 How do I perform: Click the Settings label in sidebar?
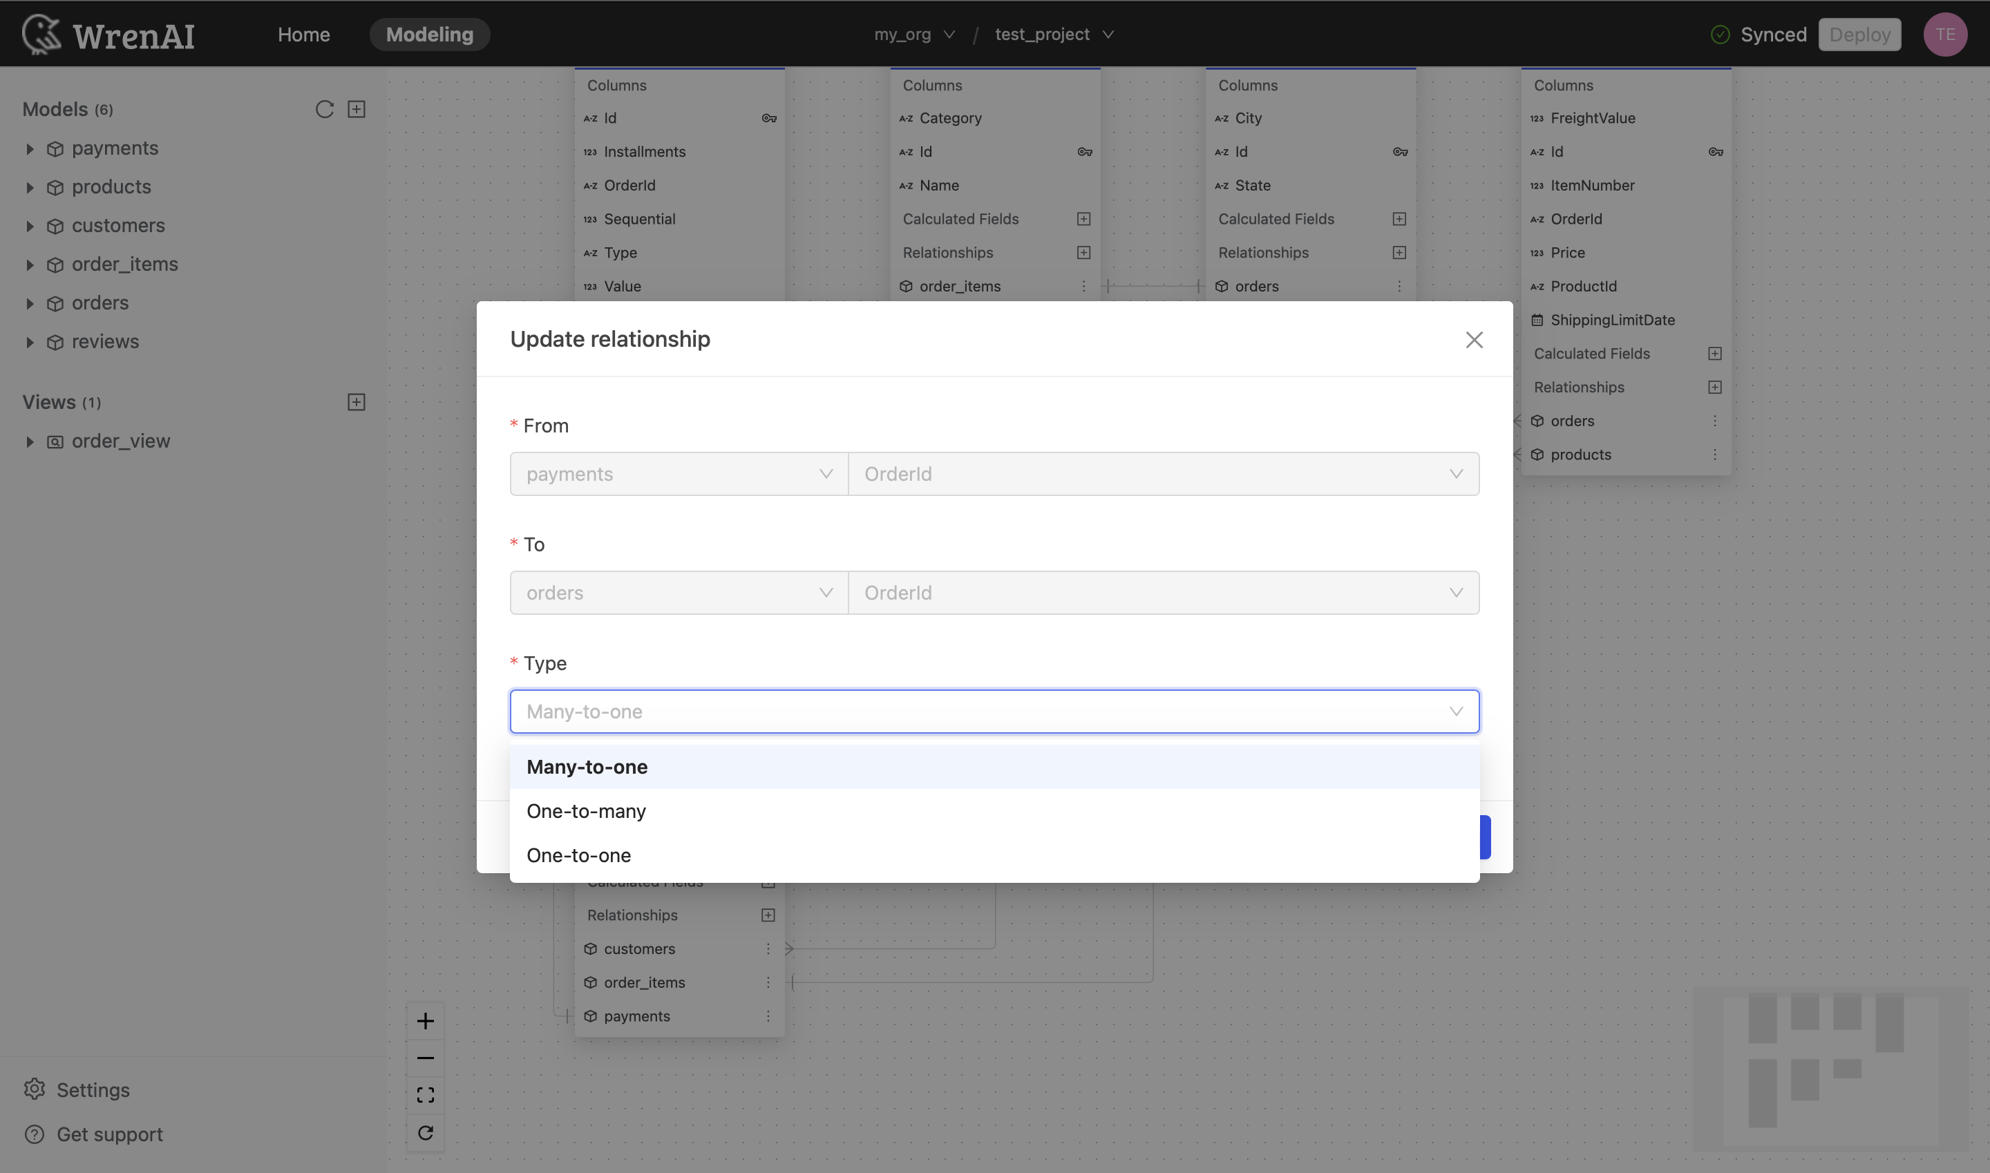[x=93, y=1090]
